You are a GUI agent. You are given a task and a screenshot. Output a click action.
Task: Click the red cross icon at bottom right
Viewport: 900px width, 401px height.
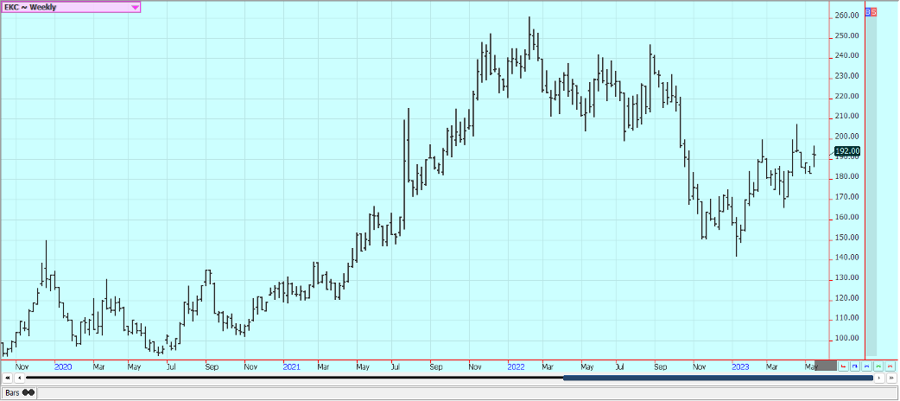click(x=889, y=366)
